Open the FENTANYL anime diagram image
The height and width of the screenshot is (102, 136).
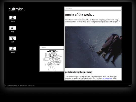coord(52,60)
